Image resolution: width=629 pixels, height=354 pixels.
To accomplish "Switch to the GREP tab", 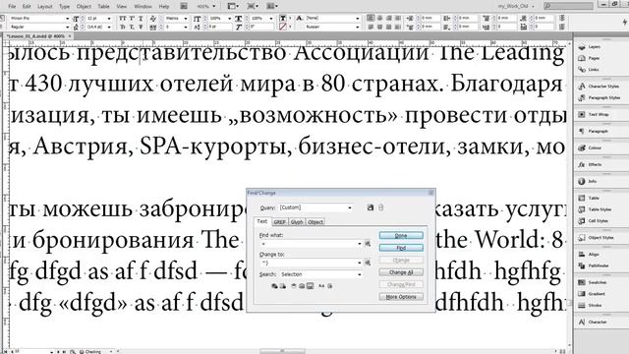I will (x=279, y=222).
